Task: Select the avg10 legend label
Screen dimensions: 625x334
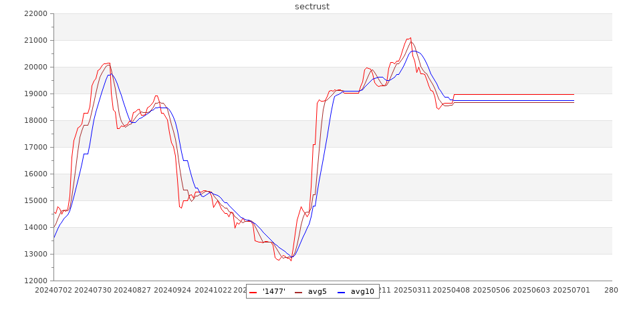Action: pyautogui.click(x=362, y=291)
